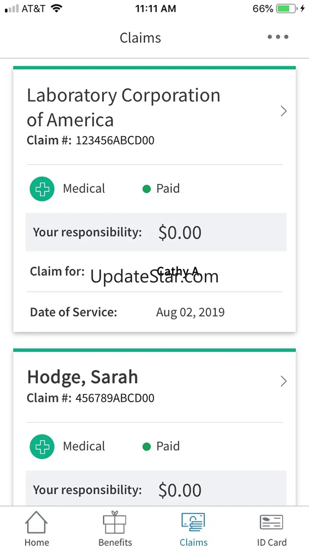Tap the Claims tab icon
309x550 pixels.
(193, 522)
